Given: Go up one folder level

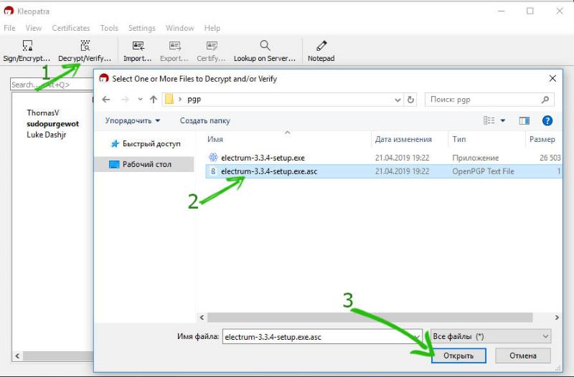Looking at the screenshot, I should pos(154,100).
